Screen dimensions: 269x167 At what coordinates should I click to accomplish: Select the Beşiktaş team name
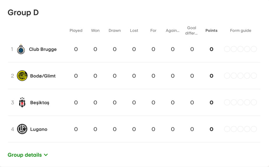click(x=40, y=103)
